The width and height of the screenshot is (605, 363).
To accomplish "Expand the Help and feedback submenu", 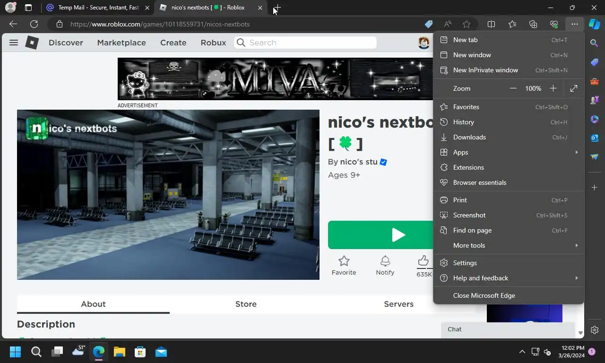I will point(509,278).
